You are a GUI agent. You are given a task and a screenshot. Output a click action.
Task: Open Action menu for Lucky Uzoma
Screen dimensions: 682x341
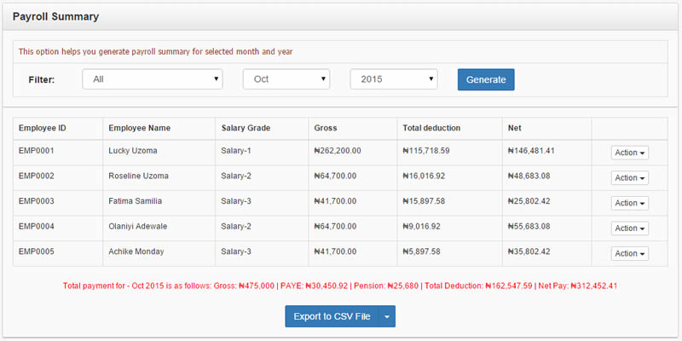(629, 153)
